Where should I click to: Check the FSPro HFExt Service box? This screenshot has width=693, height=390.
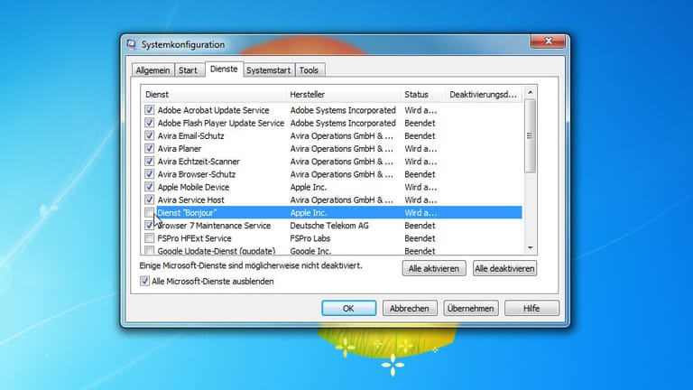click(x=150, y=238)
